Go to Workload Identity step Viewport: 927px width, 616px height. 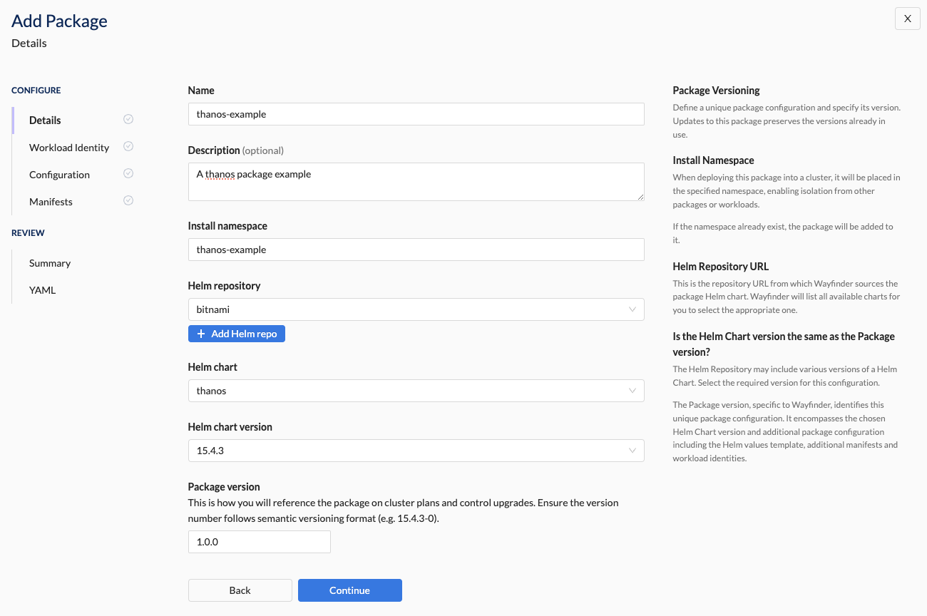pos(69,148)
